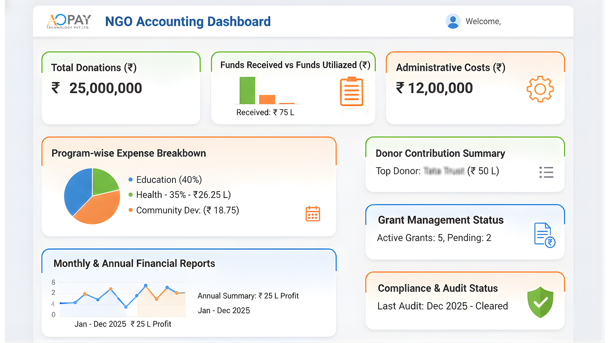The image size is (609, 343).
Task: Select the list icon in Donor Contribution Summary
Action: (x=546, y=172)
